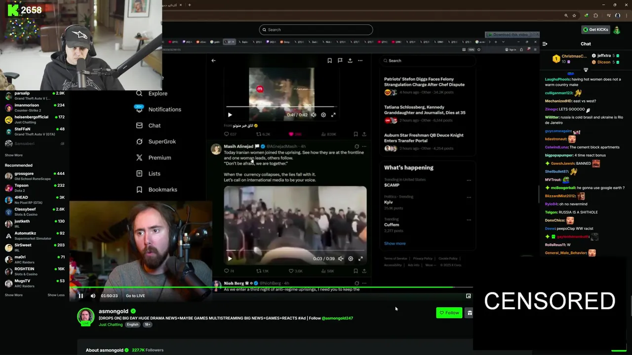Open Chrome extensions puzzle icon
This screenshot has width=632, height=355.
(595, 16)
